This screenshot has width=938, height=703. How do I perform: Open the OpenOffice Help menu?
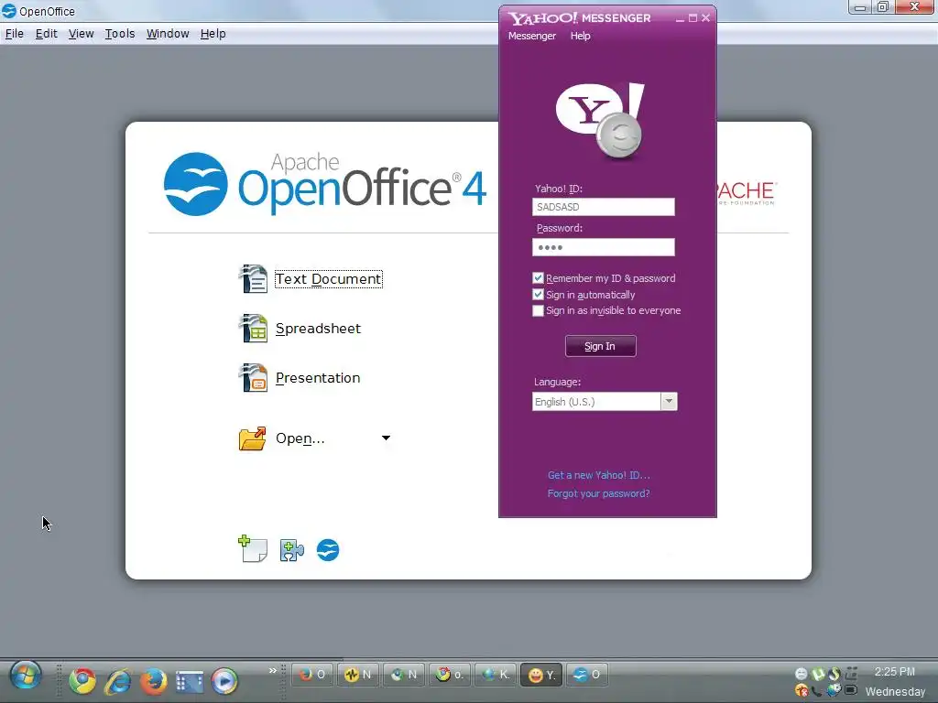tap(213, 34)
